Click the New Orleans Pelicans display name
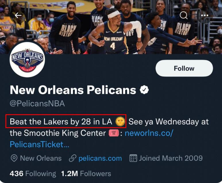This screenshot has width=222, height=183. (x=73, y=90)
